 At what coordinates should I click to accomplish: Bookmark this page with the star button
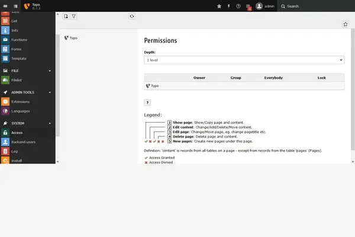346,24
